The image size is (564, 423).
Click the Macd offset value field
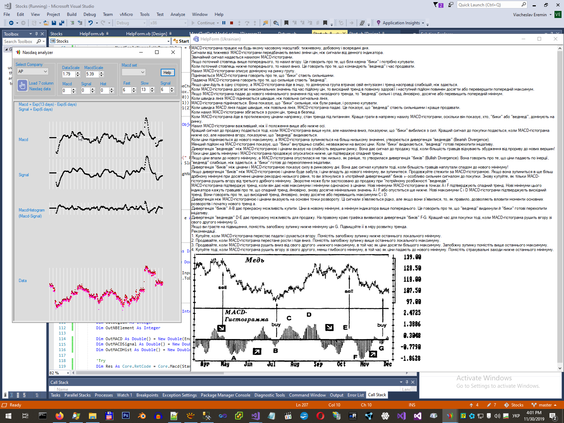(67, 90)
